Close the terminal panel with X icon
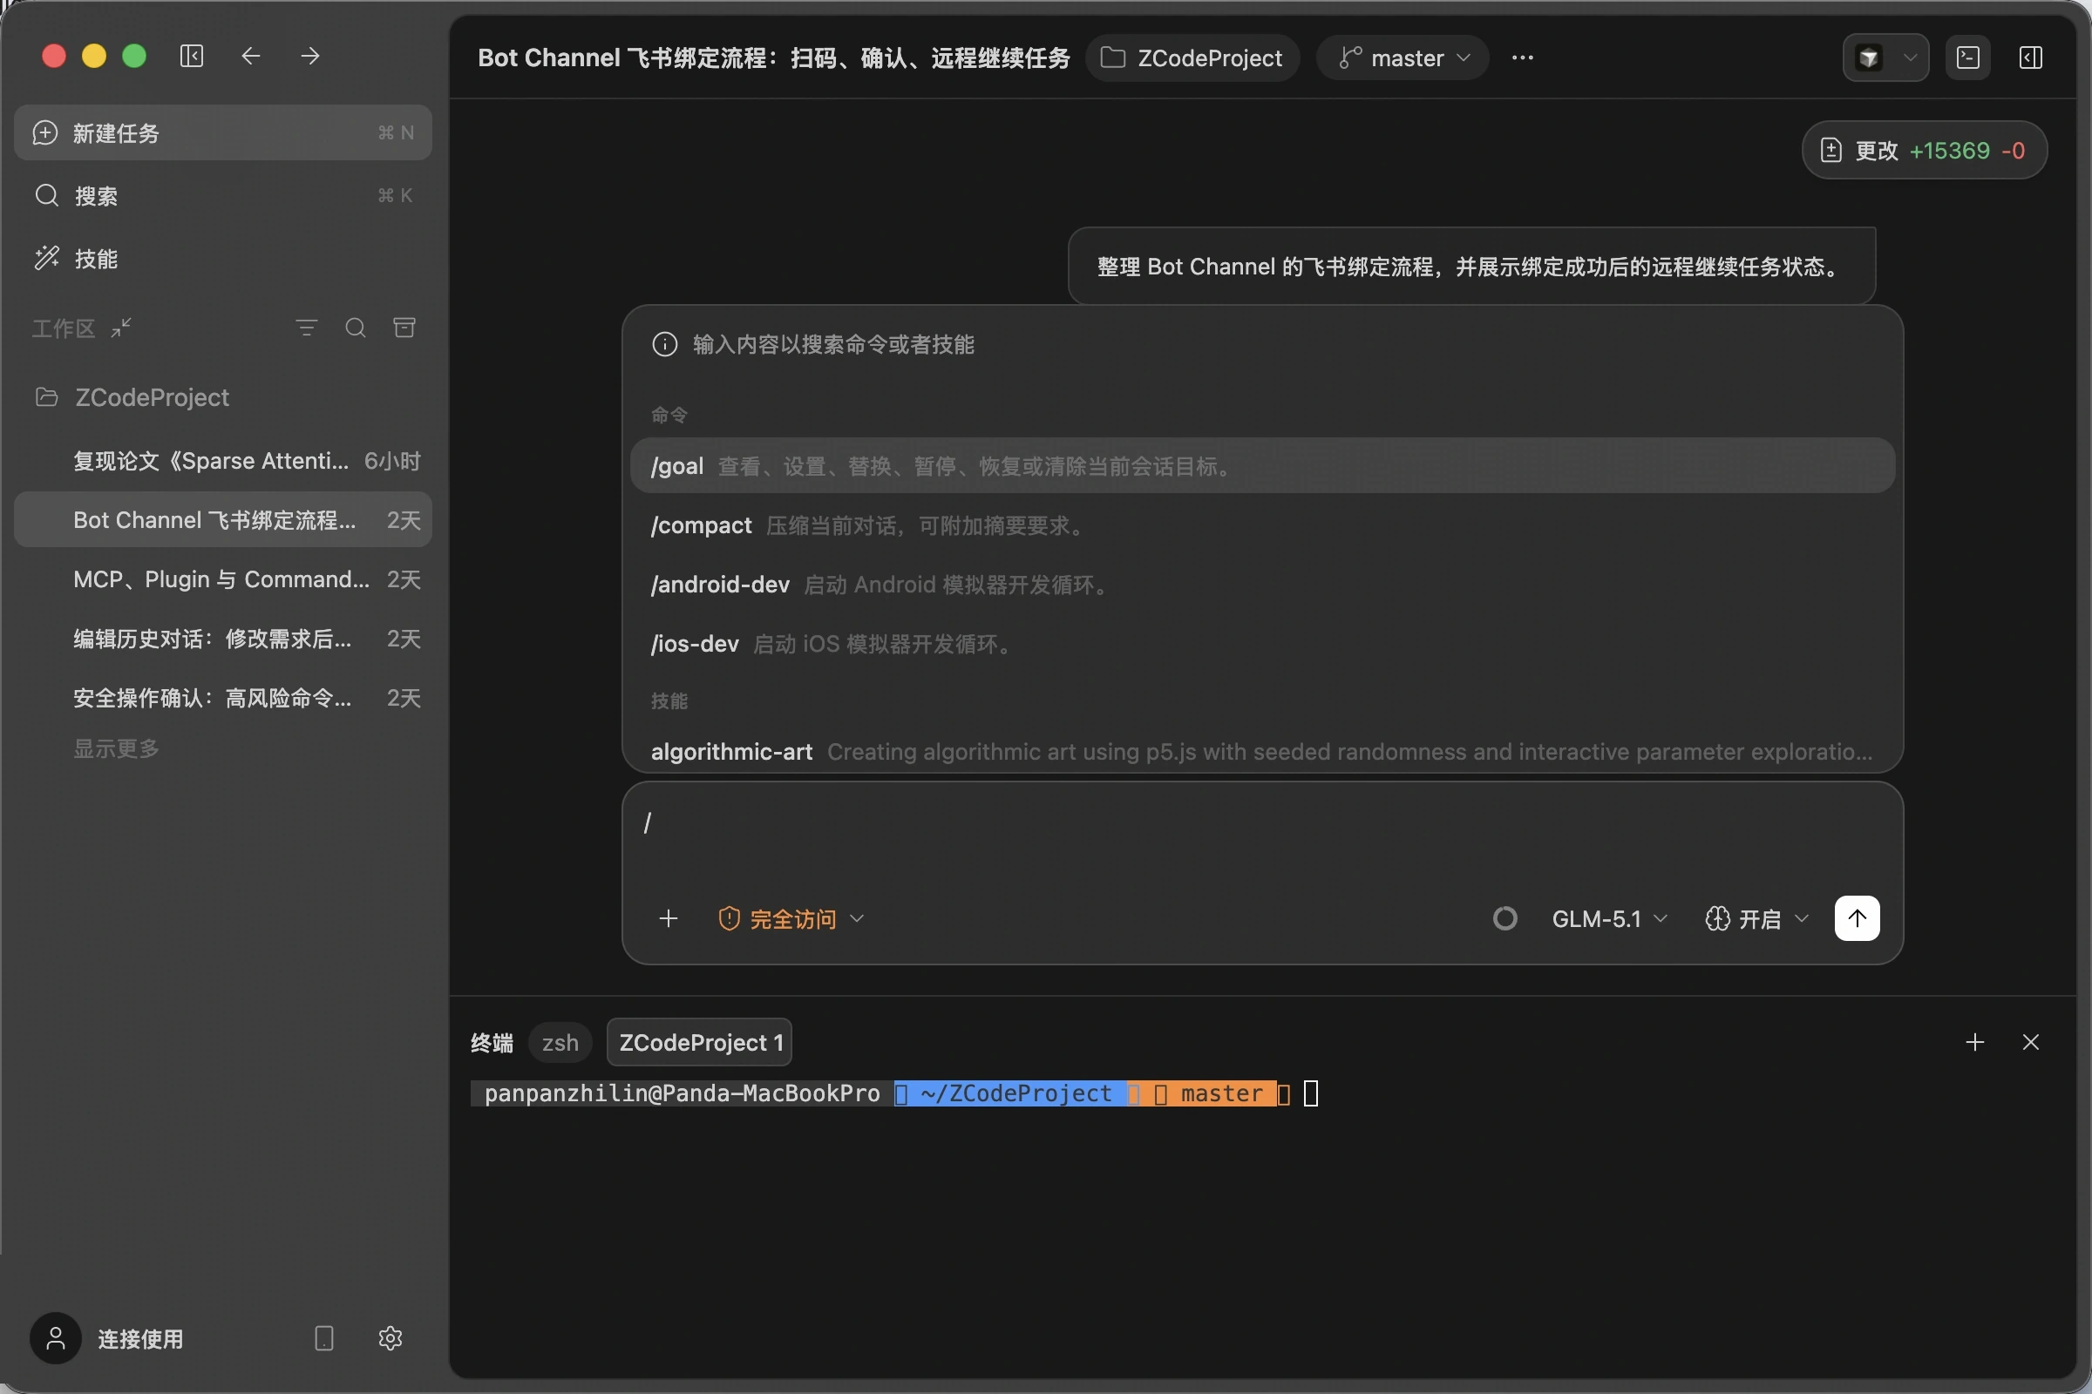This screenshot has width=2092, height=1394. [x=2031, y=1042]
